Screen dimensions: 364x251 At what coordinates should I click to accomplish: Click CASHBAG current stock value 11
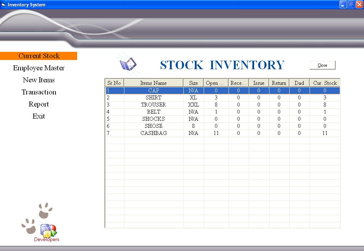325,133
